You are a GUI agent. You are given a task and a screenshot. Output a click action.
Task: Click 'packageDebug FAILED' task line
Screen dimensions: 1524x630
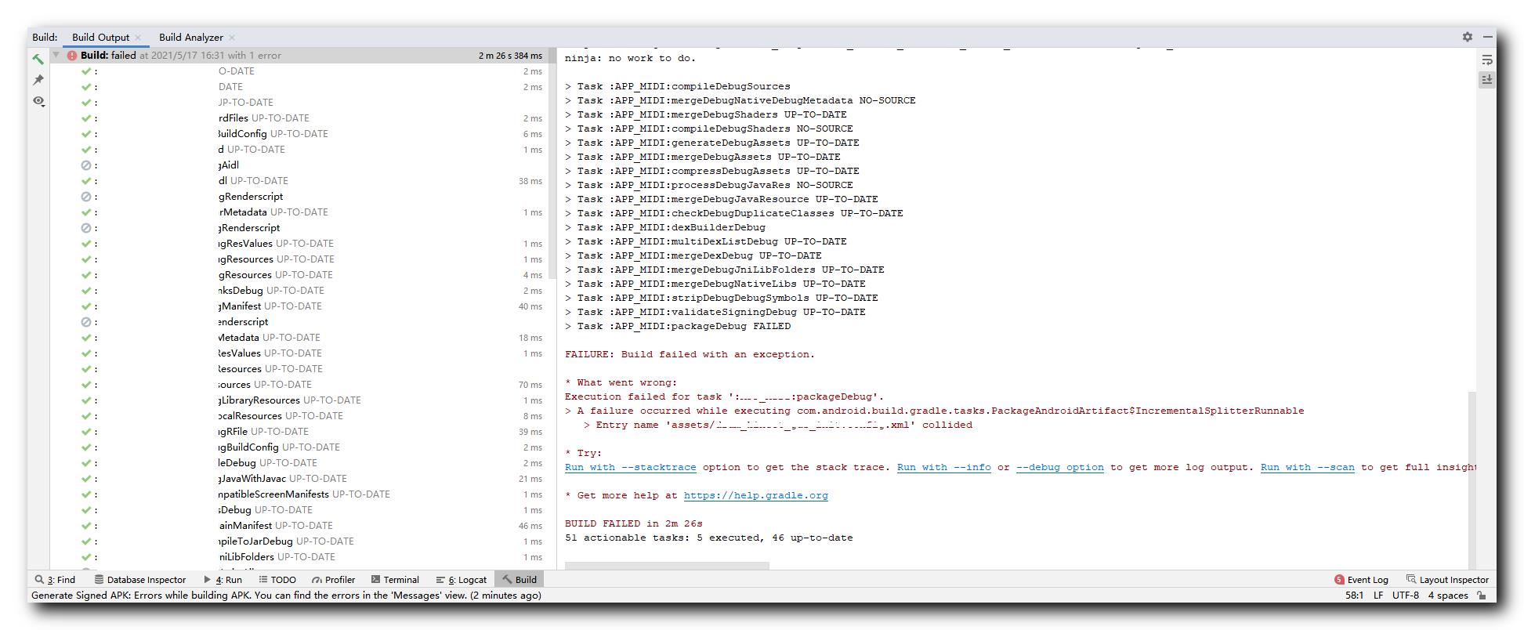tap(678, 326)
